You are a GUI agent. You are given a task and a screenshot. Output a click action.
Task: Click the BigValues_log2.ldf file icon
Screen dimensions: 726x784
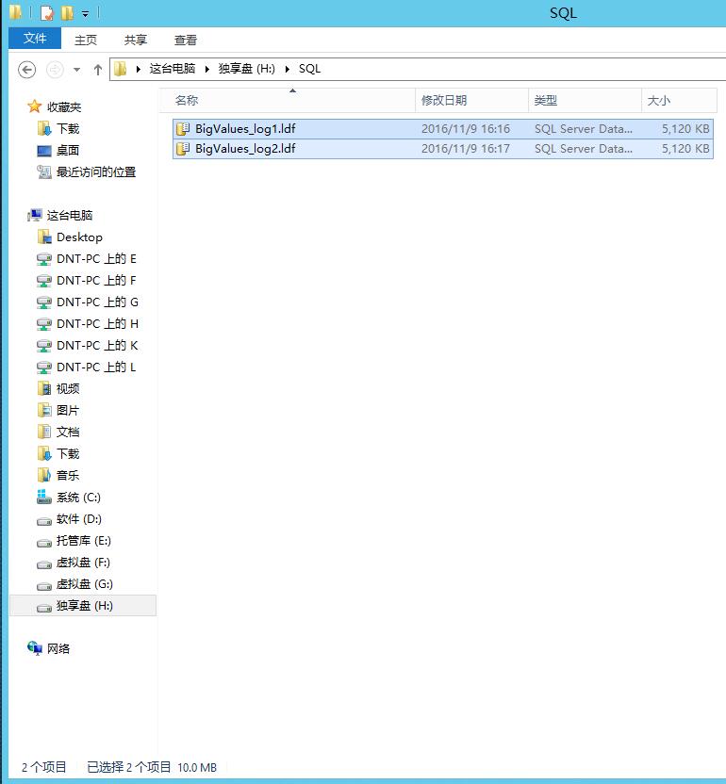tap(183, 149)
